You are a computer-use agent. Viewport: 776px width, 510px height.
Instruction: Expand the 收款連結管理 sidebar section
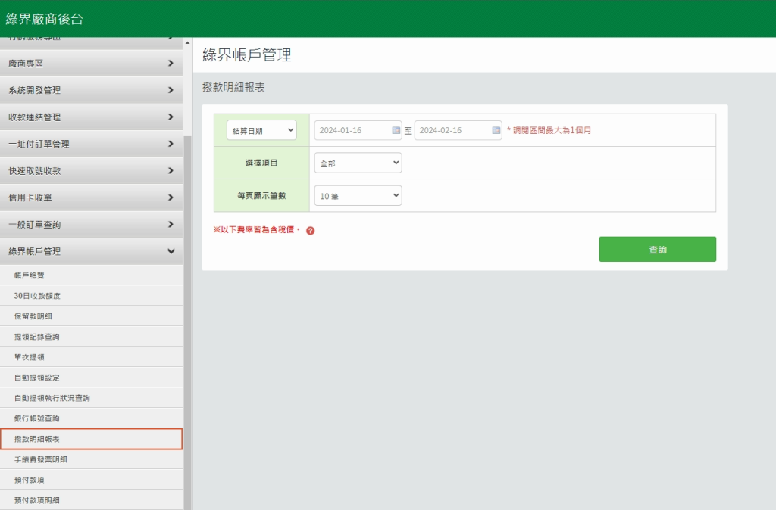pos(91,117)
